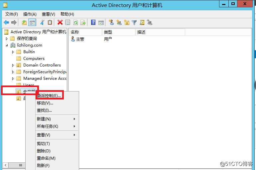Click the Up one level folder icon
The image size is (256, 170).
tap(24, 23)
